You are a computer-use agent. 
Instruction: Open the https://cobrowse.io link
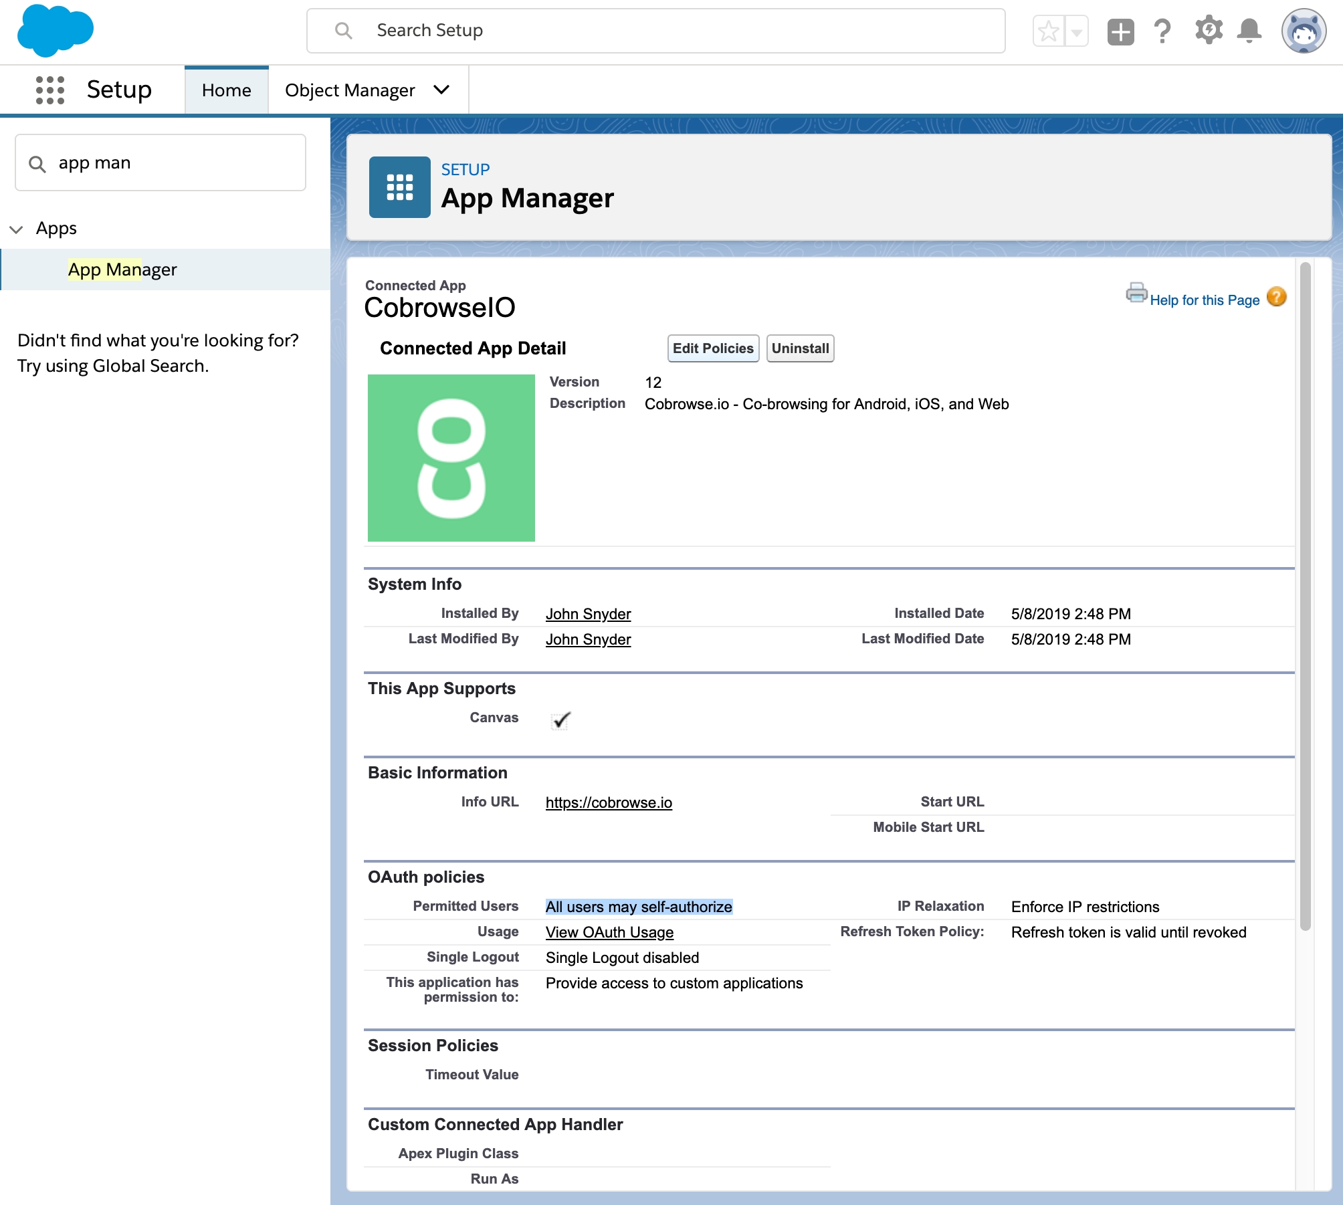click(609, 802)
